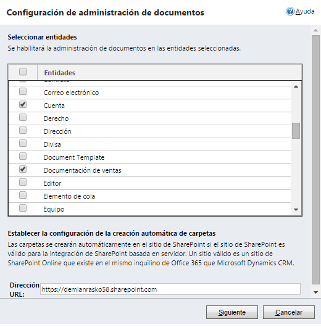
Task: Open the Ayuda help link
Action: tap(305, 12)
